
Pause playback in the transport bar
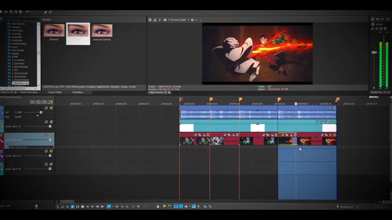77,207
